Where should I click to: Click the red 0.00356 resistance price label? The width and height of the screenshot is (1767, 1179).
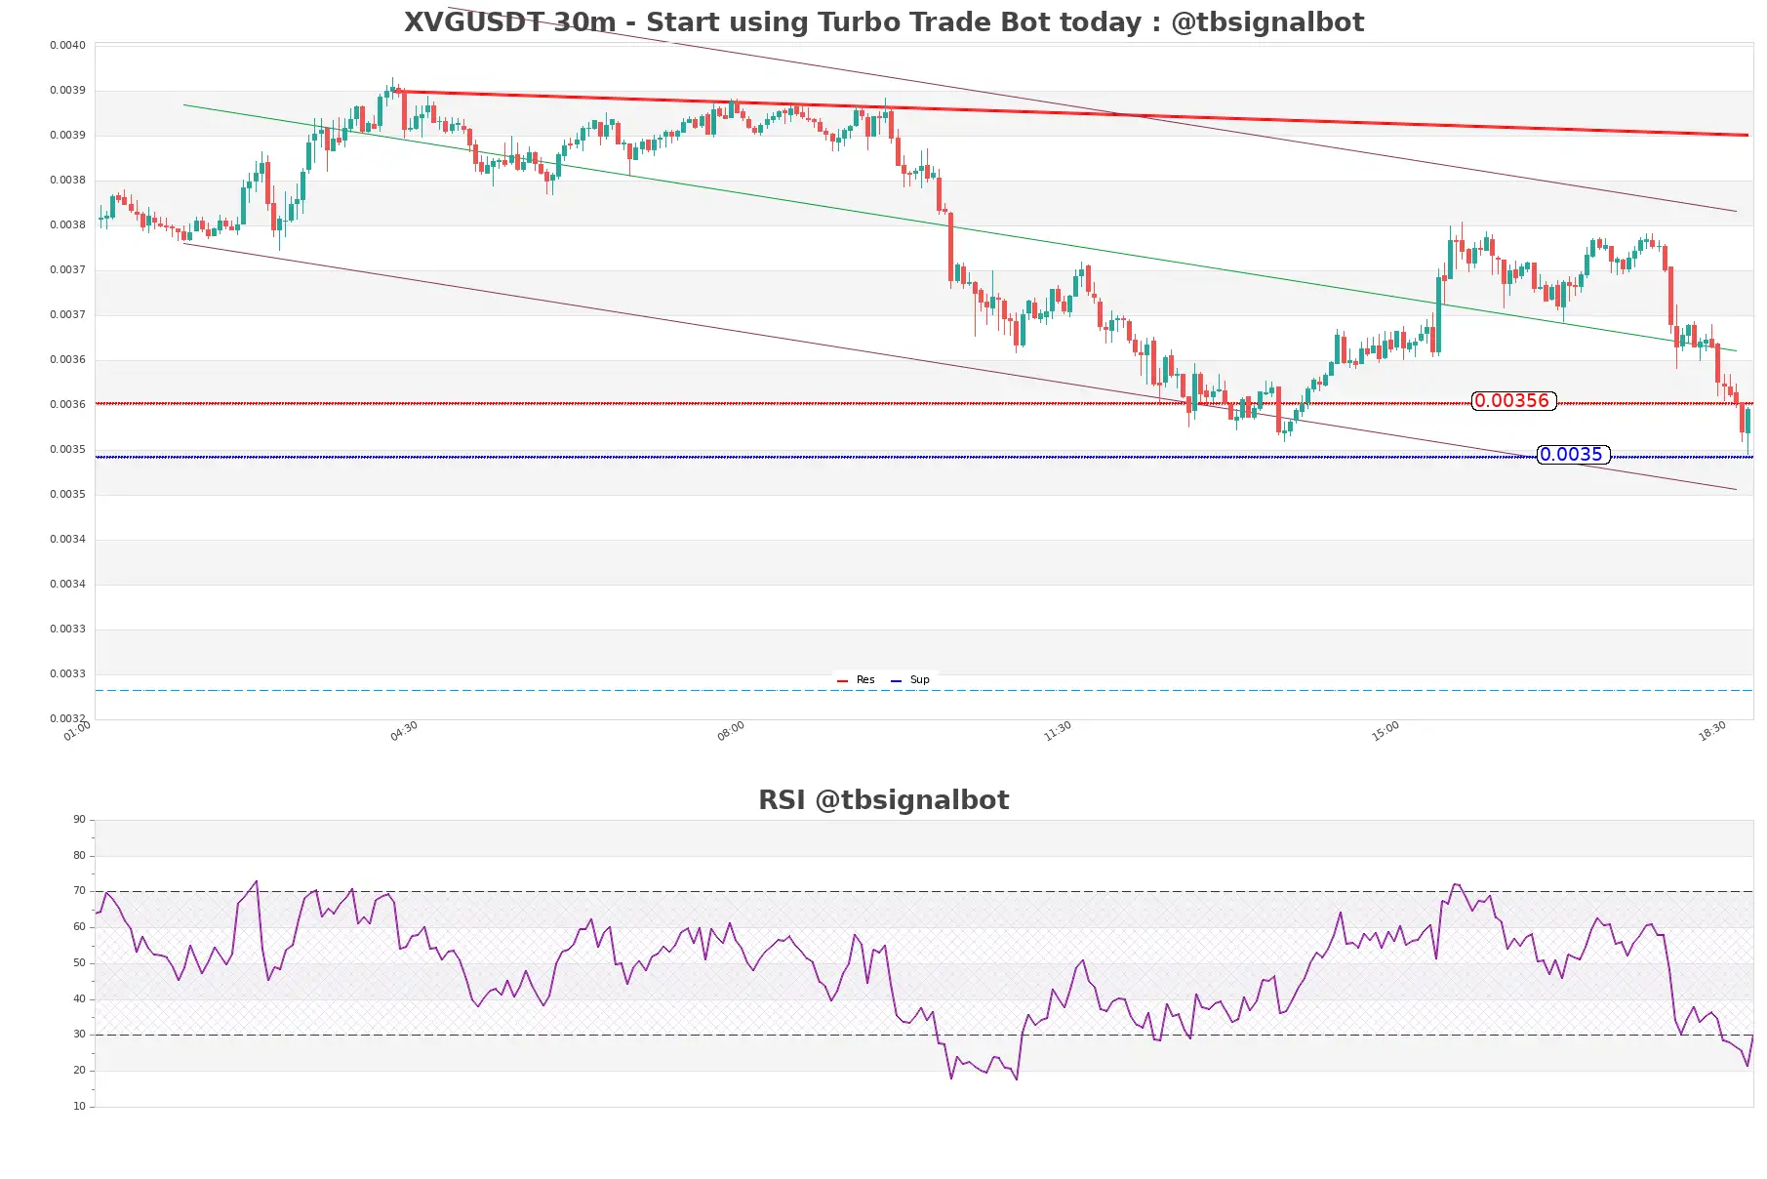[x=1513, y=401]
